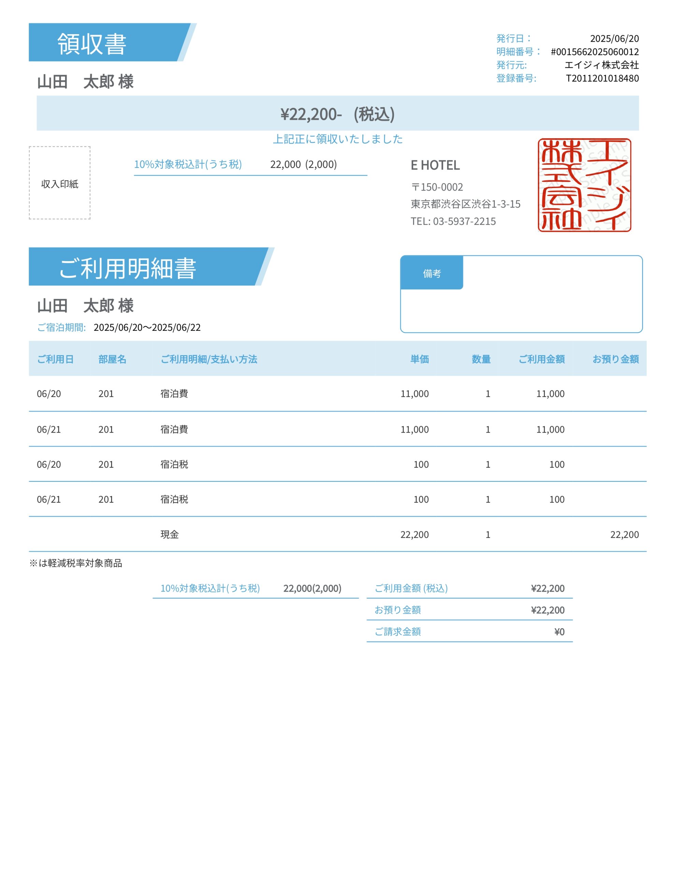Click the E HOTEL name text
The height and width of the screenshot is (874, 675).
click(435, 165)
